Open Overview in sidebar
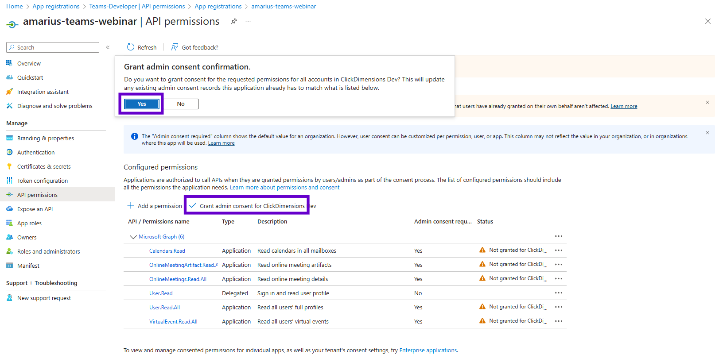Screen dimensions: 723x362 tap(29, 63)
